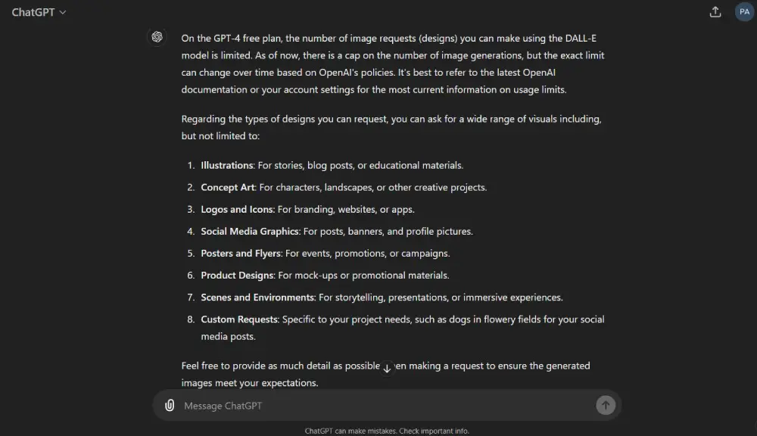Image resolution: width=757 pixels, height=436 pixels.
Task: Send the message with the up-arrow button
Action: point(606,405)
